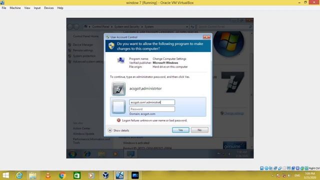Click Control Panel breadcrumb in address bar
Image resolution: width=320 pixels, height=180 pixels.
100,26
